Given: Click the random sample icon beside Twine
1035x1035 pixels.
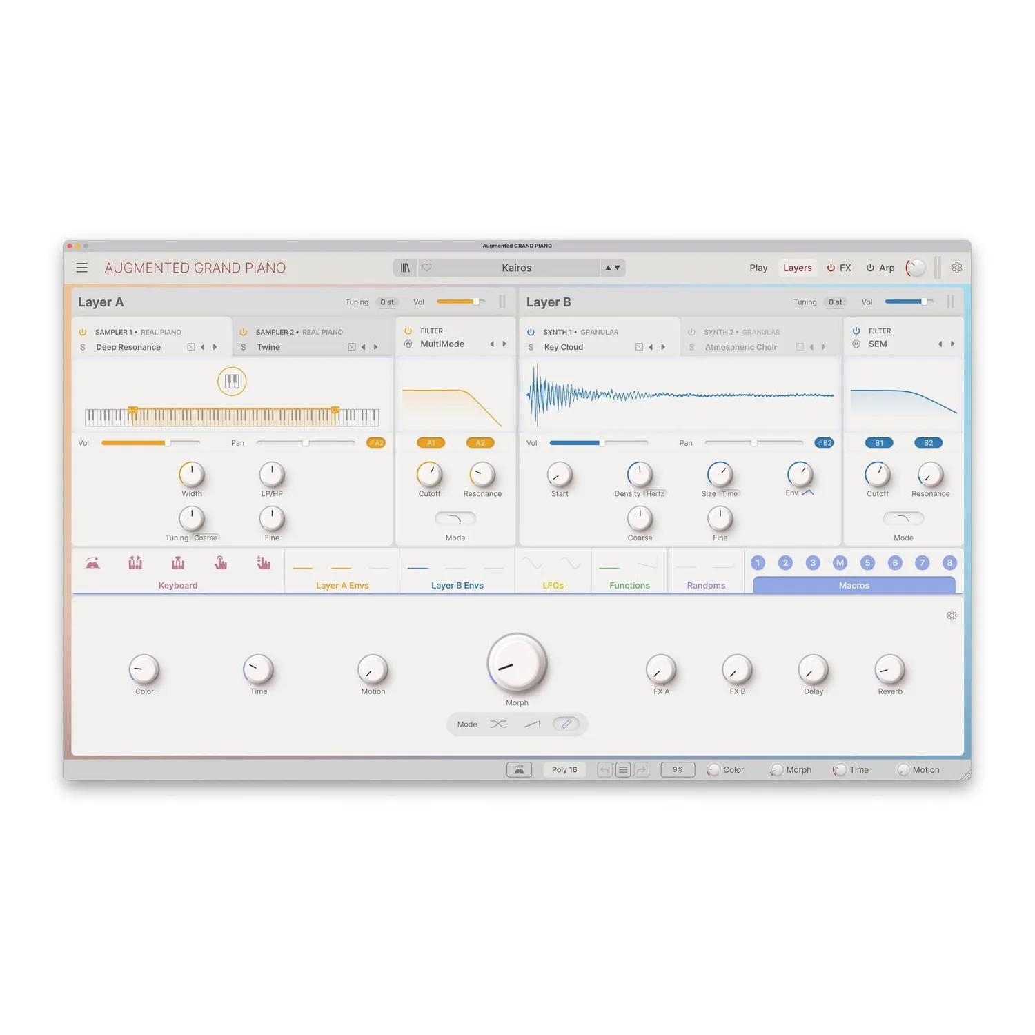Looking at the screenshot, I should [352, 347].
